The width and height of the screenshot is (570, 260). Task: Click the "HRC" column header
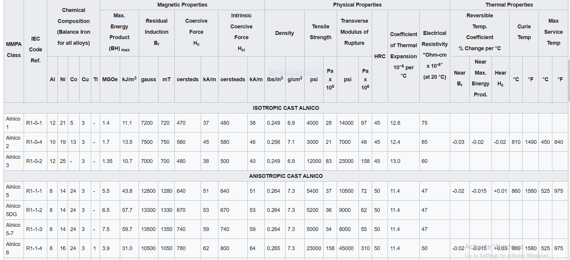[380, 56]
